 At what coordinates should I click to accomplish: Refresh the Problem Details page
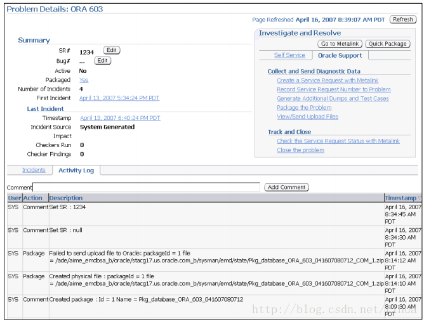pos(402,20)
